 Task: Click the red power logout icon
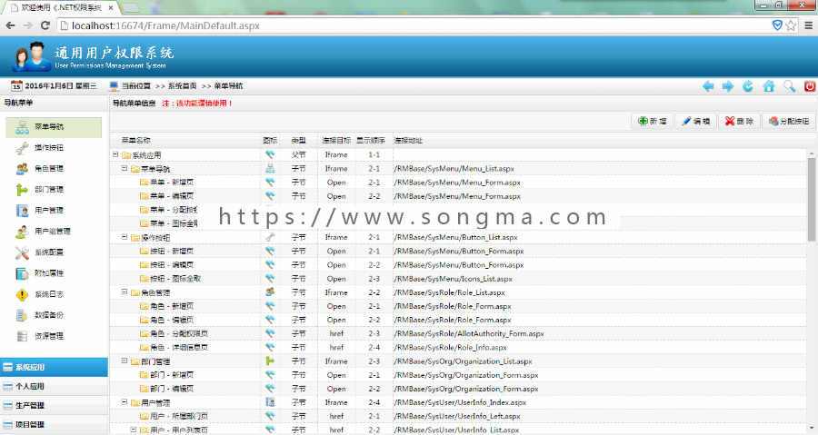coord(810,86)
